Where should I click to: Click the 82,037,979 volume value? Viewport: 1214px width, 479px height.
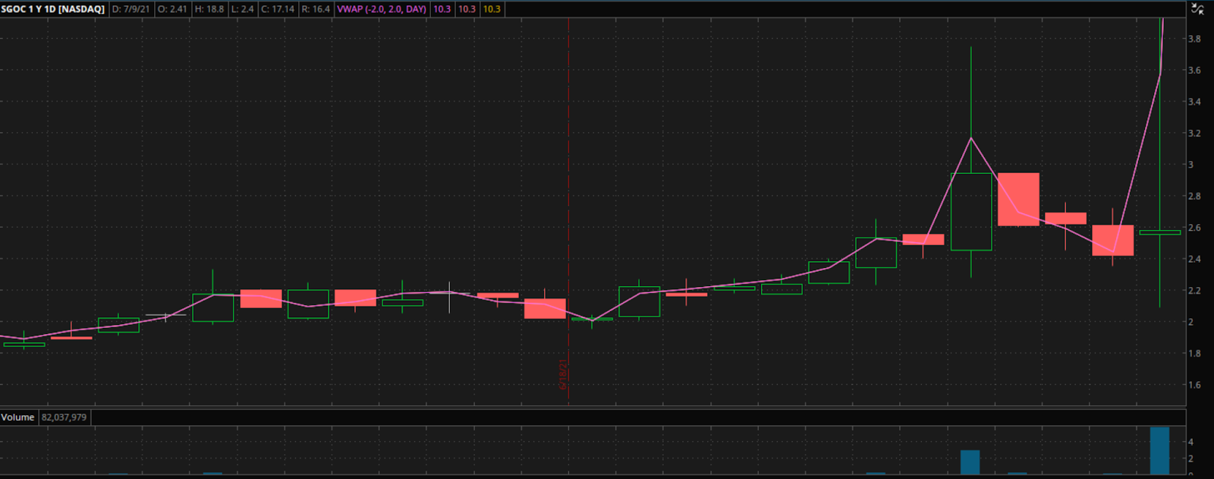point(64,418)
